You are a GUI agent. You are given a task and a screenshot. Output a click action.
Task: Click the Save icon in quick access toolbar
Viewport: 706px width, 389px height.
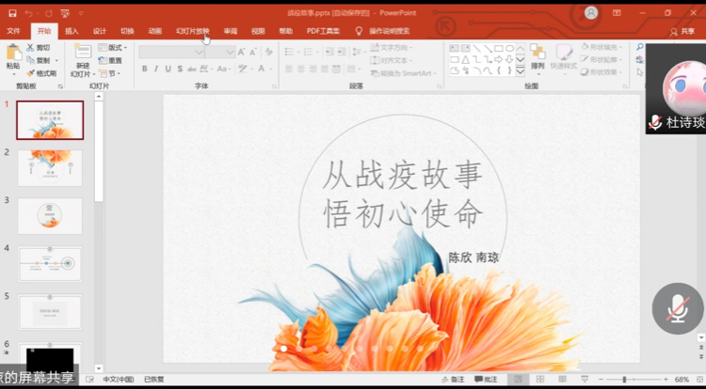(x=11, y=13)
